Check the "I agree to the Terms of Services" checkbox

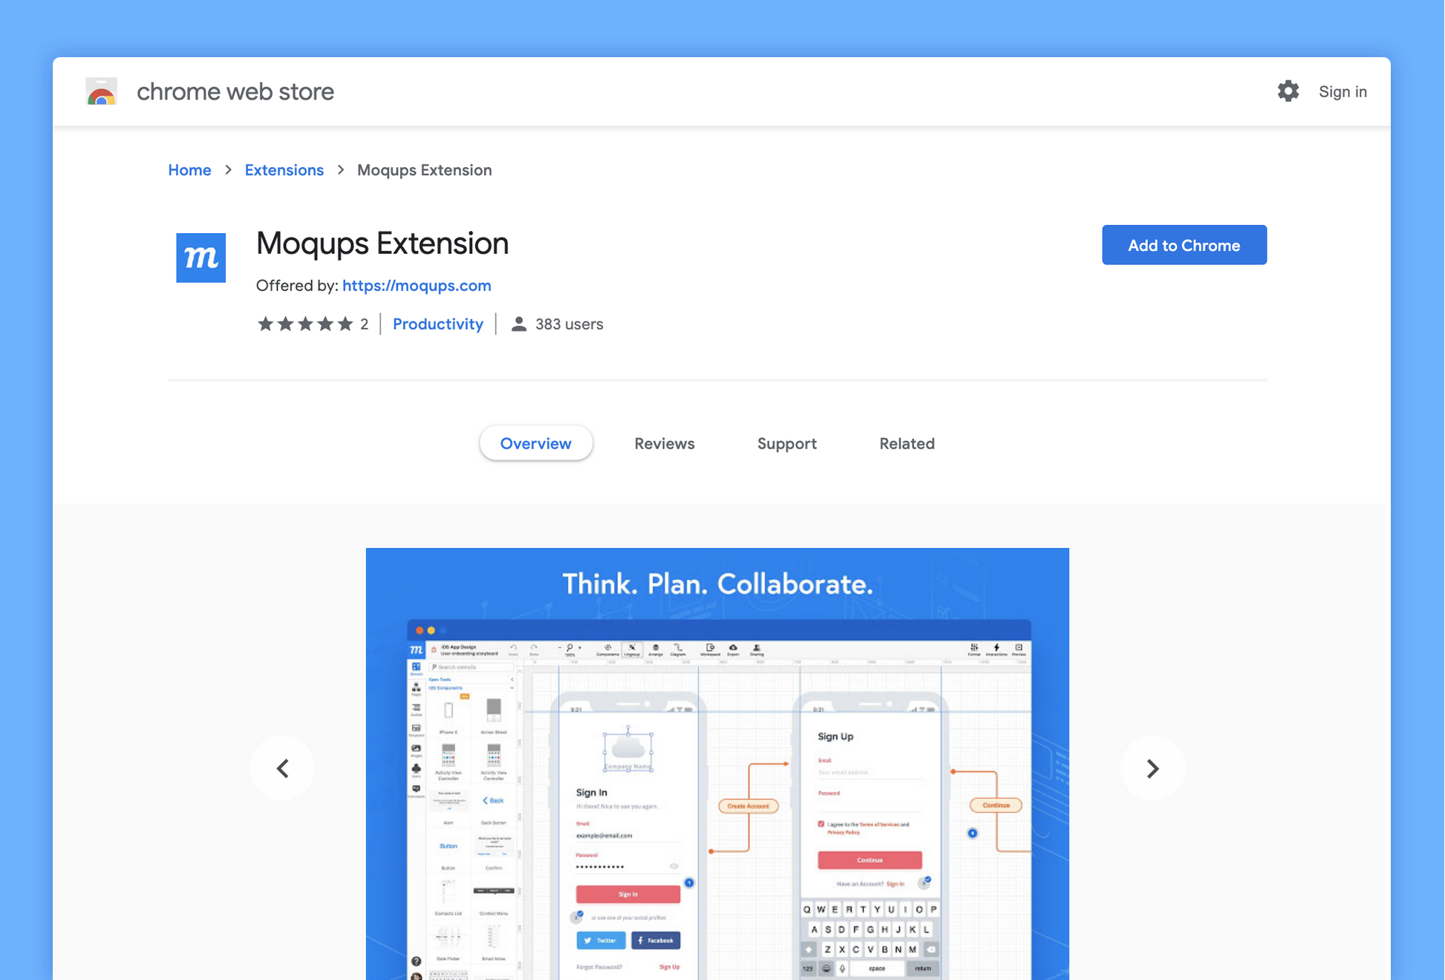[x=820, y=824]
